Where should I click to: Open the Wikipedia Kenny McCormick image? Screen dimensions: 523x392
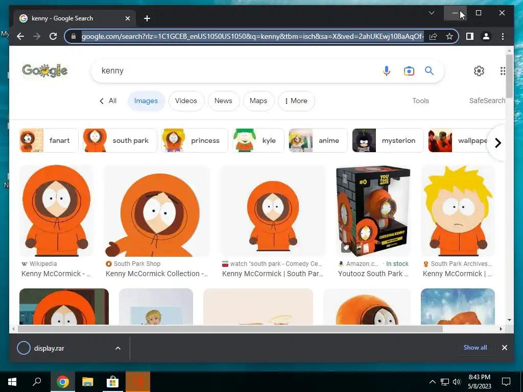tap(57, 211)
